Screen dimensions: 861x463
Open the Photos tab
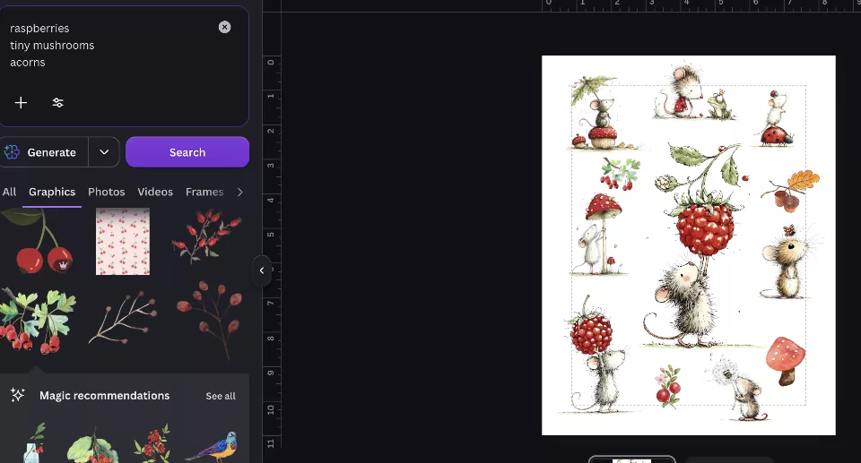pos(107,192)
